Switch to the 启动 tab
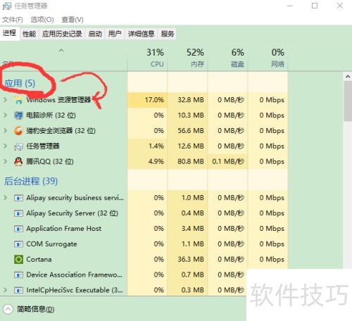Viewport: 352px width, 321px height. coord(95,34)
